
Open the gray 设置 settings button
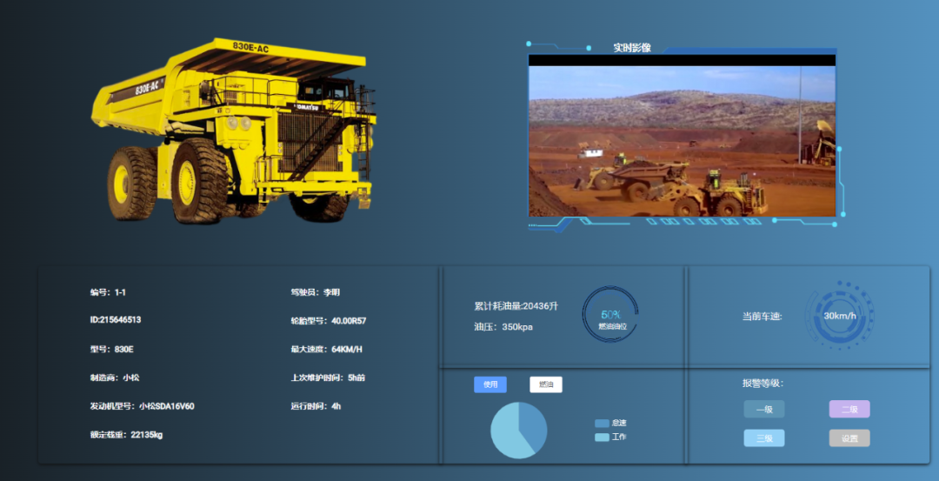(849, 438)
